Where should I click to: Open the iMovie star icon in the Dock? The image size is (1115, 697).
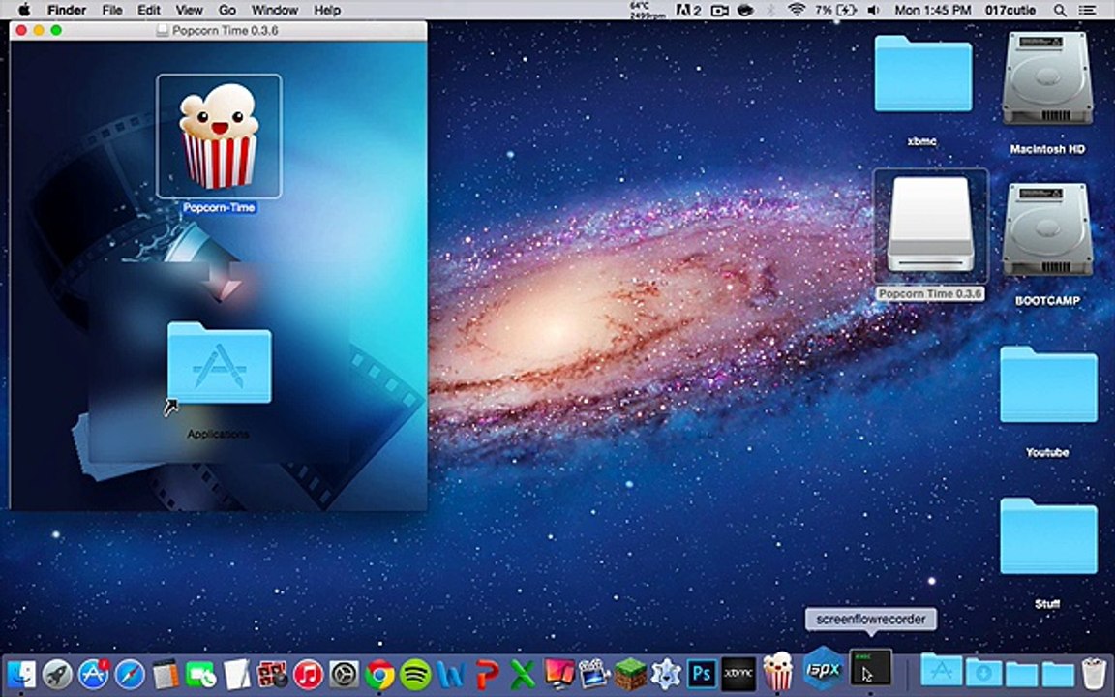click(x=666, y=673)
